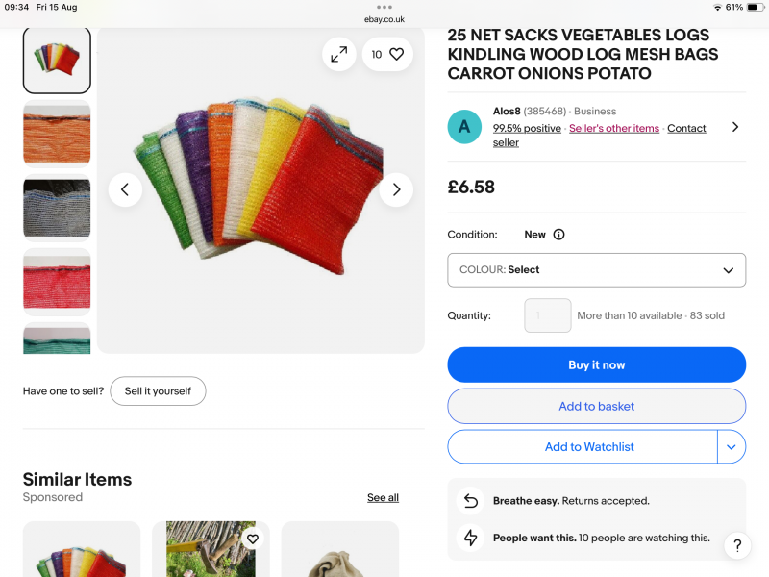Click the Alos8 seller avatar

(x=464, y=127)
